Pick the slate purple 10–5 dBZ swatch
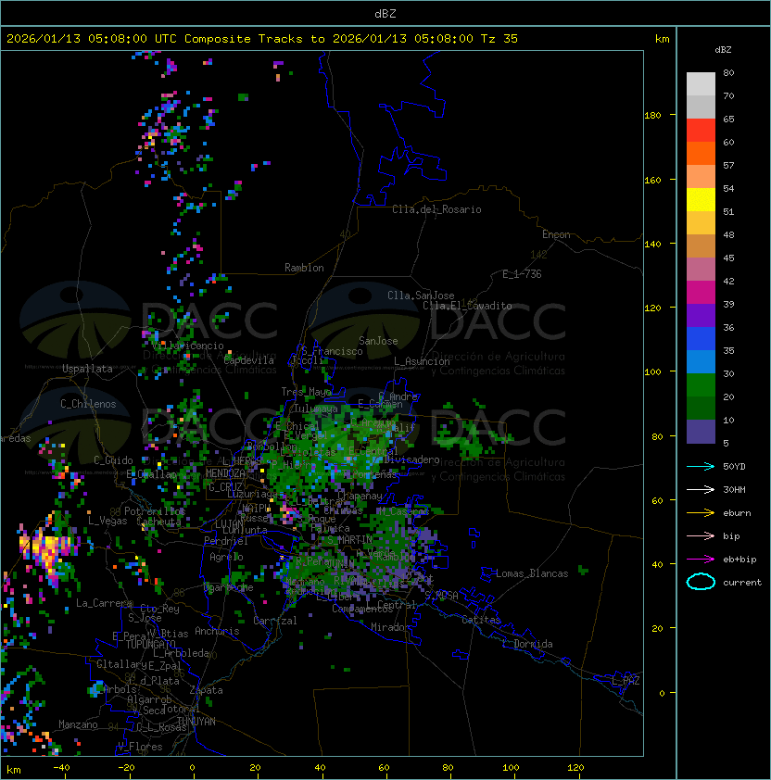 [701, 432]
